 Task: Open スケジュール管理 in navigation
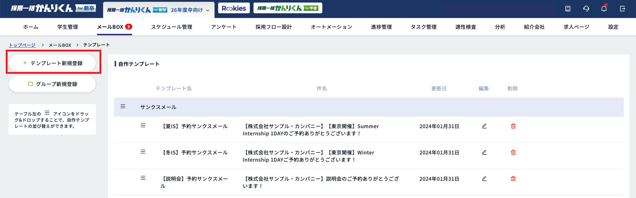point(172,27)
